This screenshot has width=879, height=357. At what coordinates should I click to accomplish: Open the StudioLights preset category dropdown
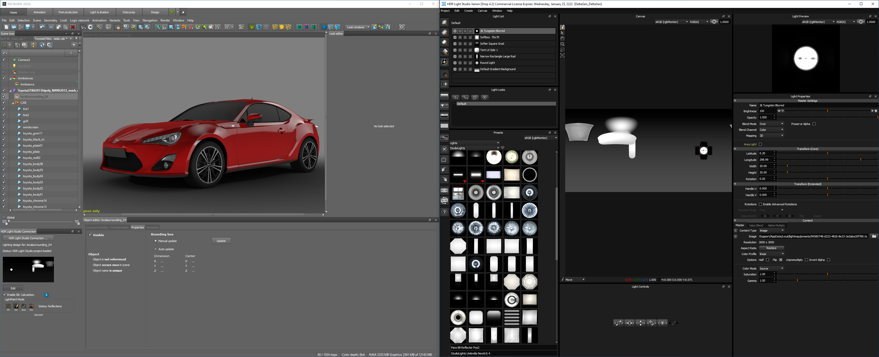point(475,148)
